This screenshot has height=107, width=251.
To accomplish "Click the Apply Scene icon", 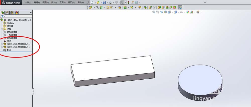I will (192, 12).
